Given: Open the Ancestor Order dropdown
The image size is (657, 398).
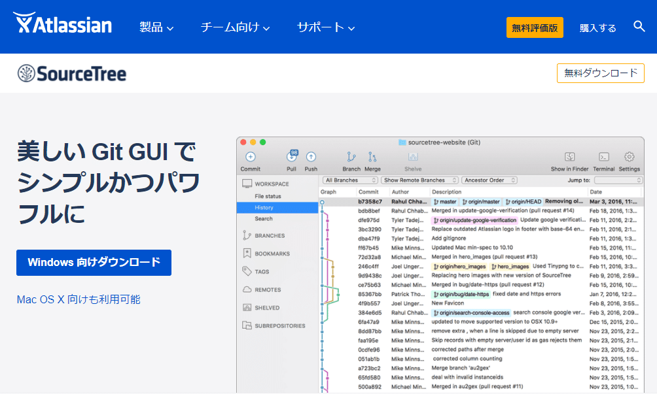Looking at the screenshot, I should (489, 180).
